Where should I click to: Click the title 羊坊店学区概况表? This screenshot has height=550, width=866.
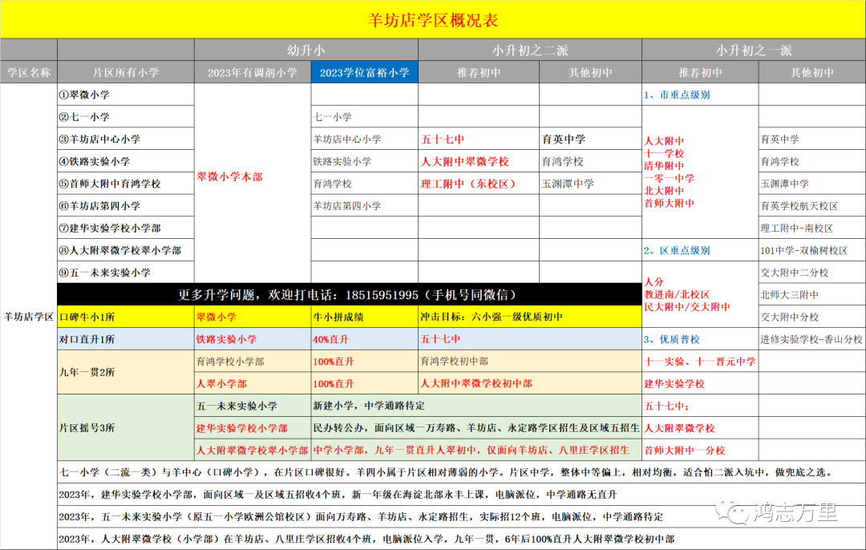[433, 20]
